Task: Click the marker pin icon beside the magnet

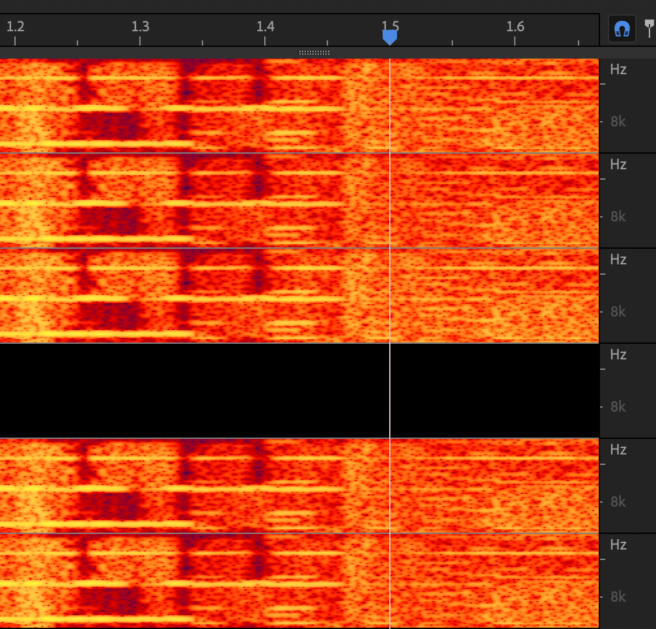Action: (649, 28)
